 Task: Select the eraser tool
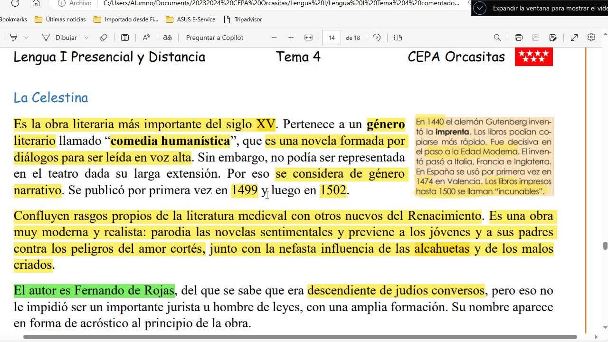[104, 38]
